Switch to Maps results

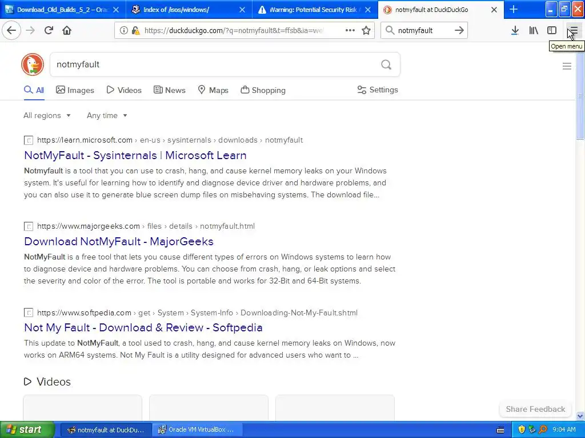click(213, 90)
